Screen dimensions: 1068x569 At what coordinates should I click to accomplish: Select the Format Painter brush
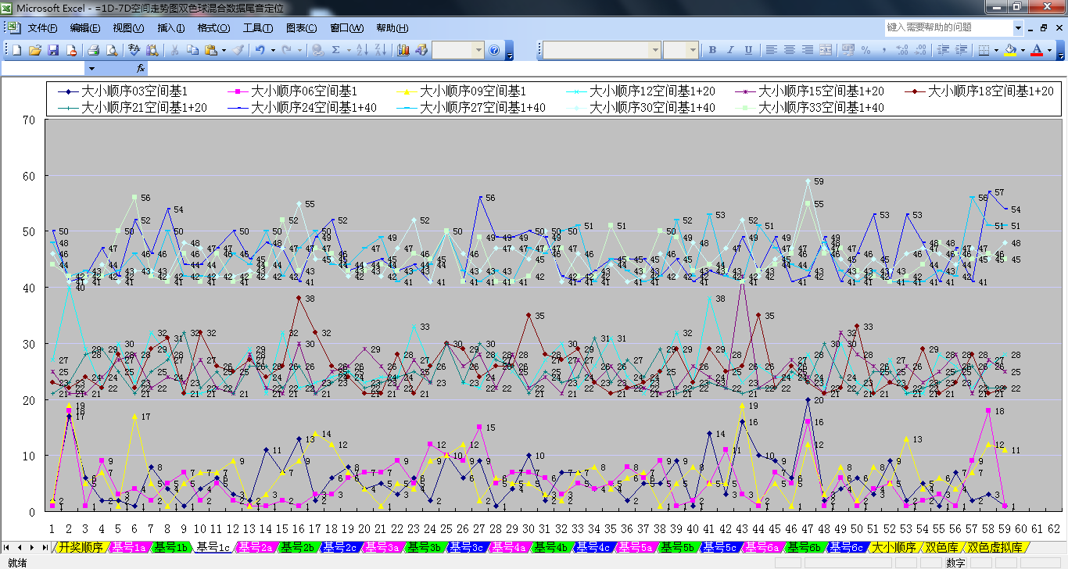[238, 50]
